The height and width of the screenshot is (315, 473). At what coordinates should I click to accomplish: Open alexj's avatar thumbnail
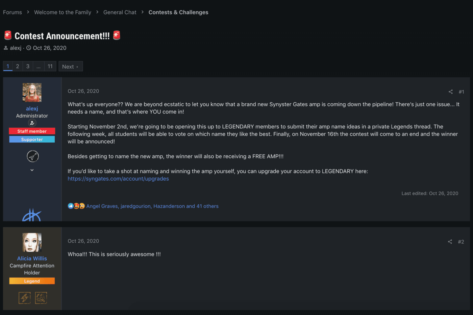32,93
